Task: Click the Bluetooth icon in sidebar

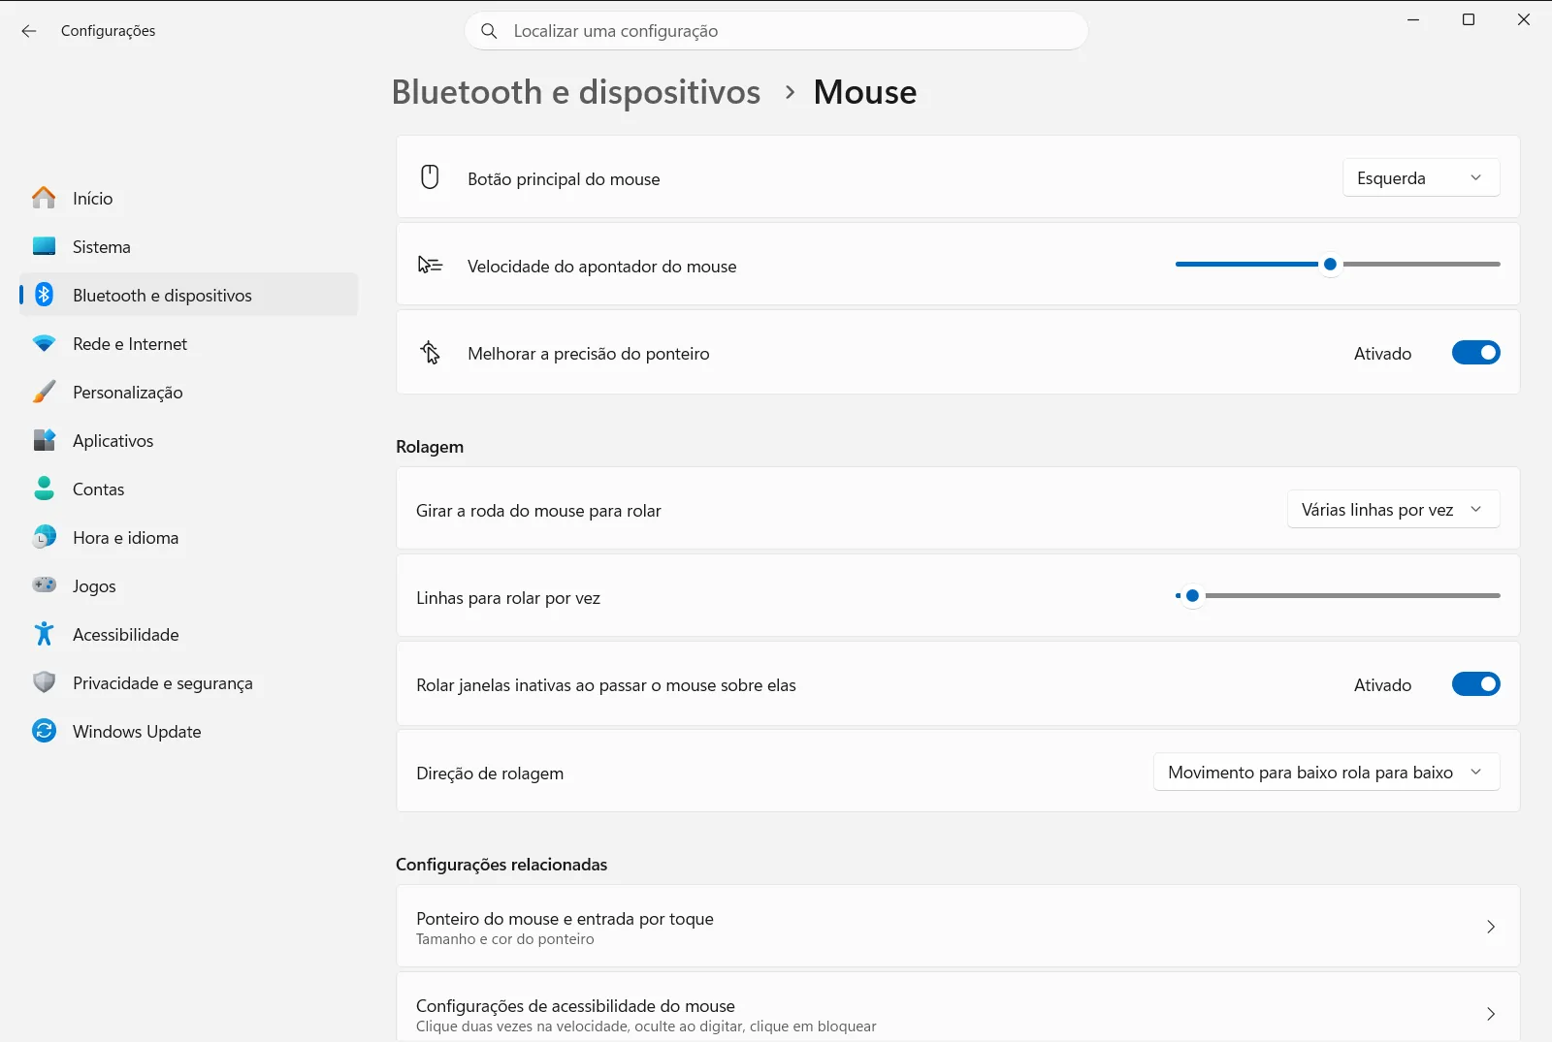Action: [44, 295]
